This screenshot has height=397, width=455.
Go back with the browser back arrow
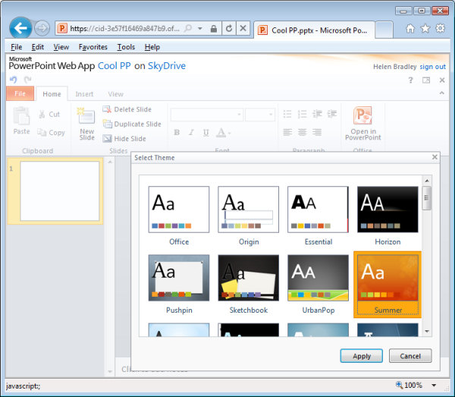click(x=20, y=28)
